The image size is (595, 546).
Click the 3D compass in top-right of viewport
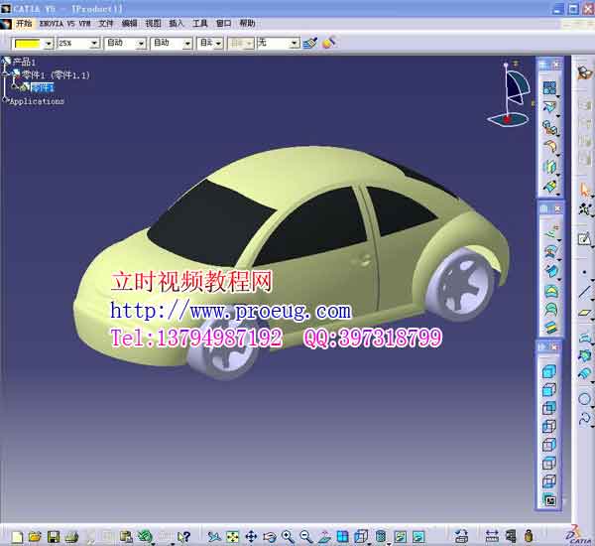[x=511, y=93]
